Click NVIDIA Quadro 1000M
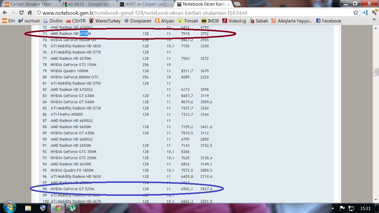This screenshot has height=213, width=379. [69, 71]
